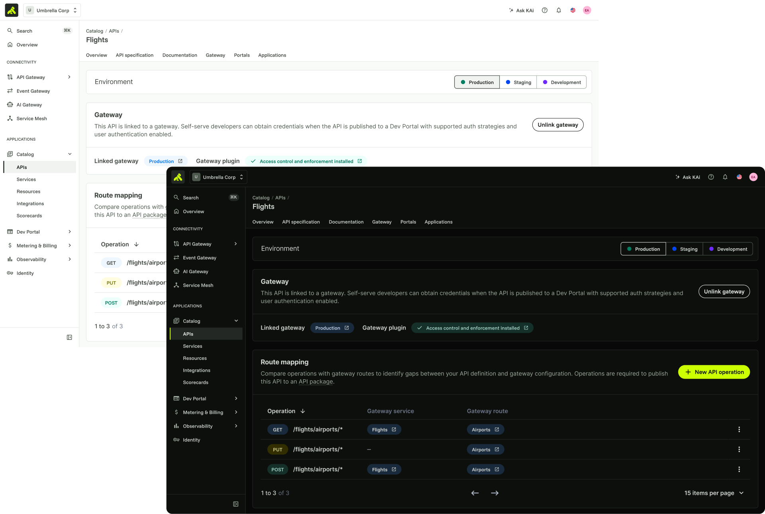The height and width of the screenshot is (514, 765).
Task: Select Staging environment in light window
Action: tap(518, 82)
